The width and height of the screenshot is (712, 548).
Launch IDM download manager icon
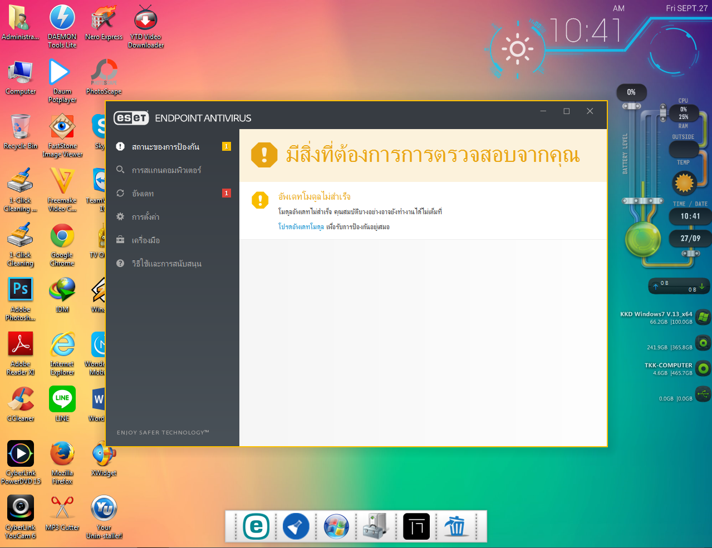(62, 295)
